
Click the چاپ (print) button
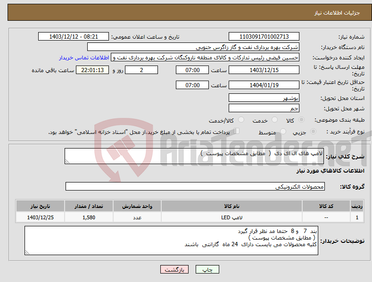tap(207, 269)
